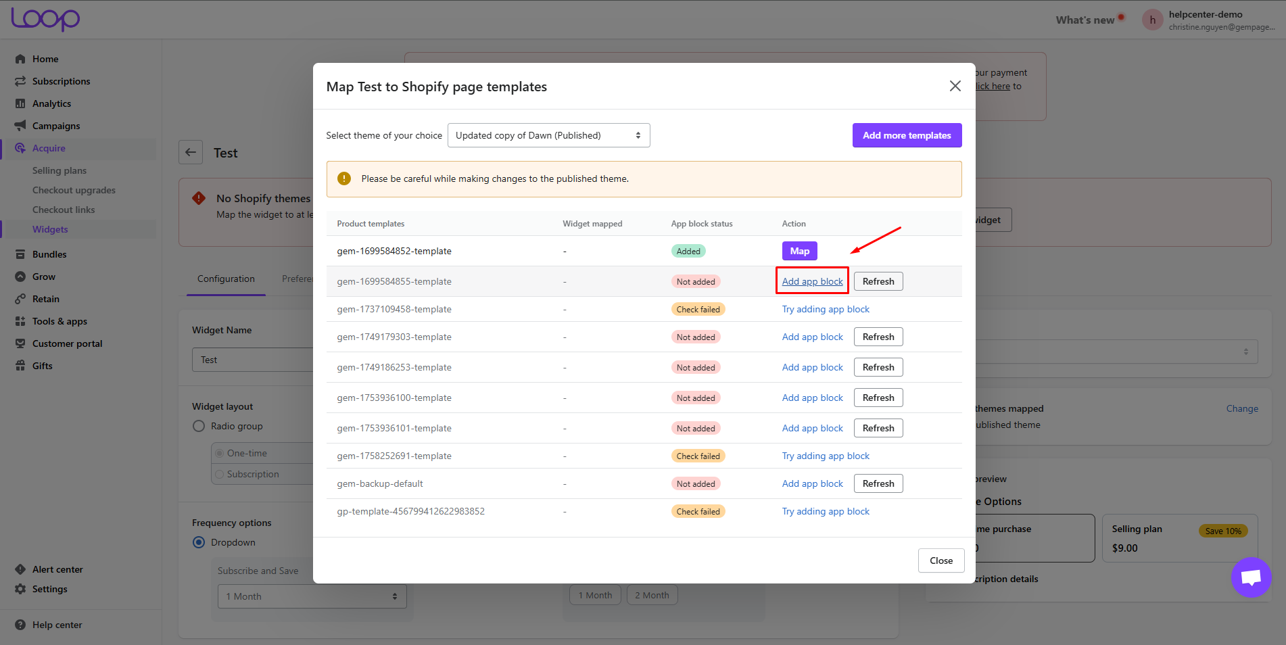The image size is (1286, 645).
Task: Click the Bundles sidebar icon
Action: (20, 254)
